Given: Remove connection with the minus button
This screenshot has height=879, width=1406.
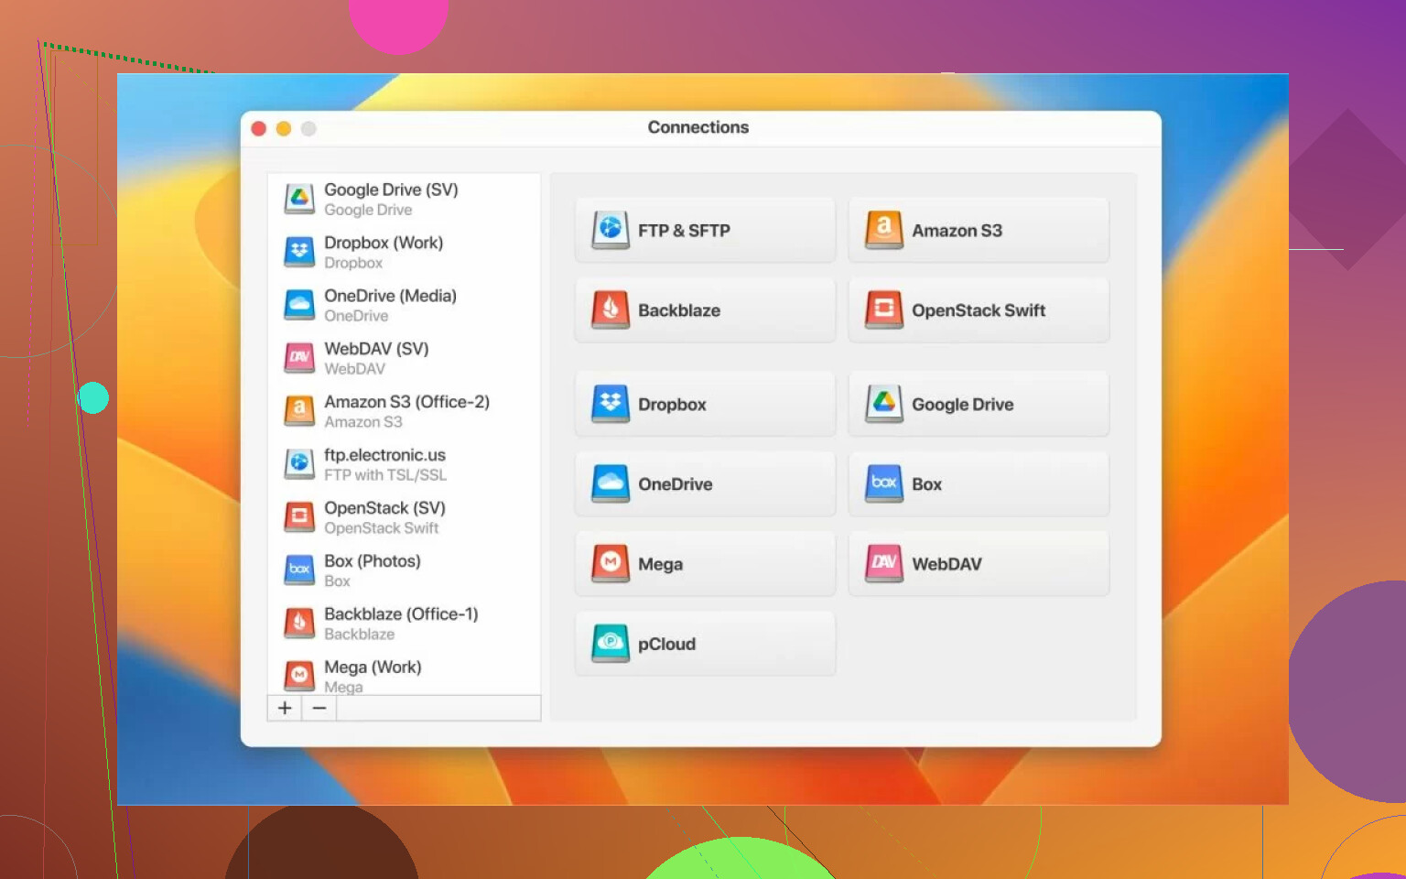Looking at the screenshot, I should tap(319, 708).
